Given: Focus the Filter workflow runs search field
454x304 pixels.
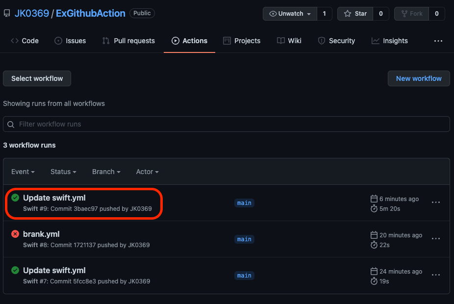Looking at the screenshot, I should (x=227, y=124).
